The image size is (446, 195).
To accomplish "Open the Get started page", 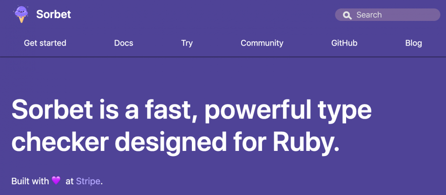I will [45, 43].
